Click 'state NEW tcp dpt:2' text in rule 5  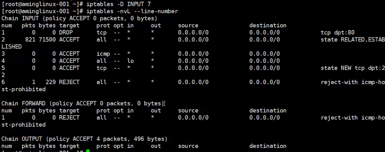click(353, 68)
